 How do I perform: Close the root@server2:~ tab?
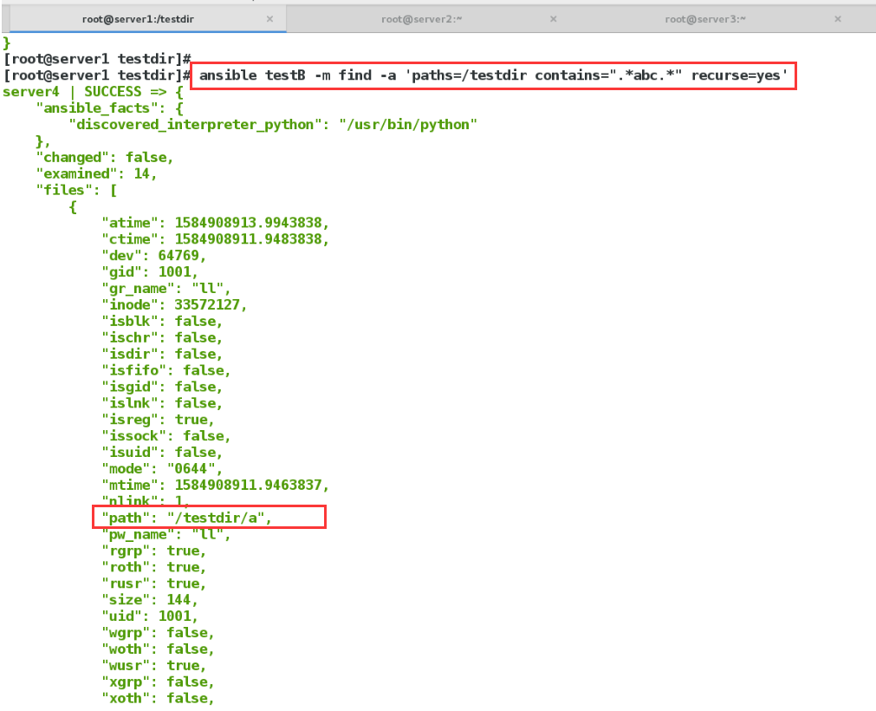tap(553, 19)
